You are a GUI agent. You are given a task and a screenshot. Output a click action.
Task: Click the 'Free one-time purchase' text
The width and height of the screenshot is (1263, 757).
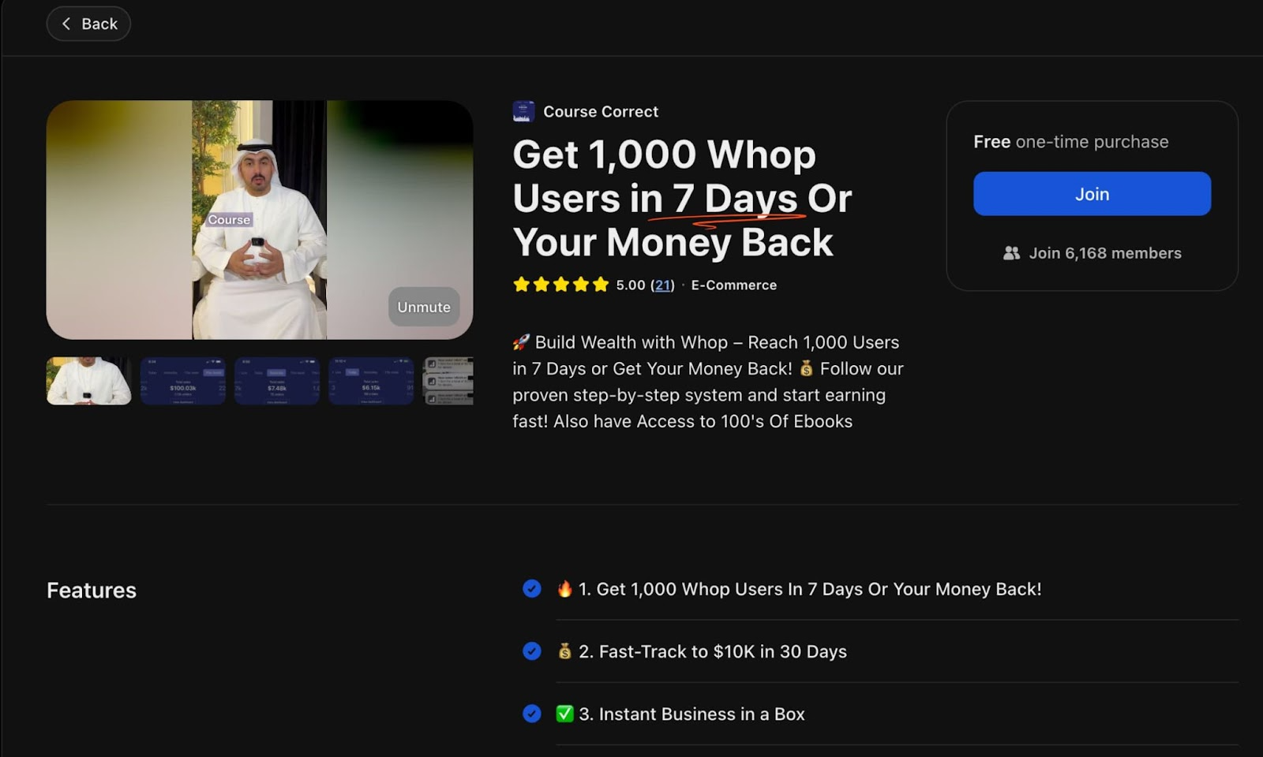pyautogui.click(x=1071, y=142)
